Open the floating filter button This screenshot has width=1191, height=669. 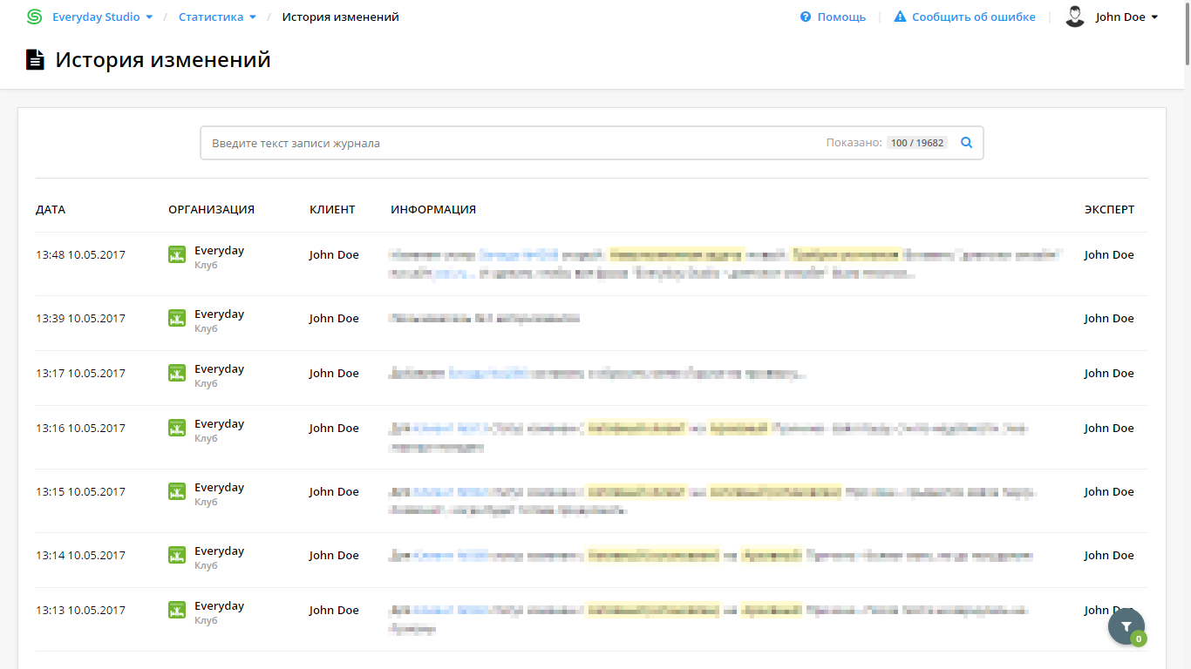1126,626
